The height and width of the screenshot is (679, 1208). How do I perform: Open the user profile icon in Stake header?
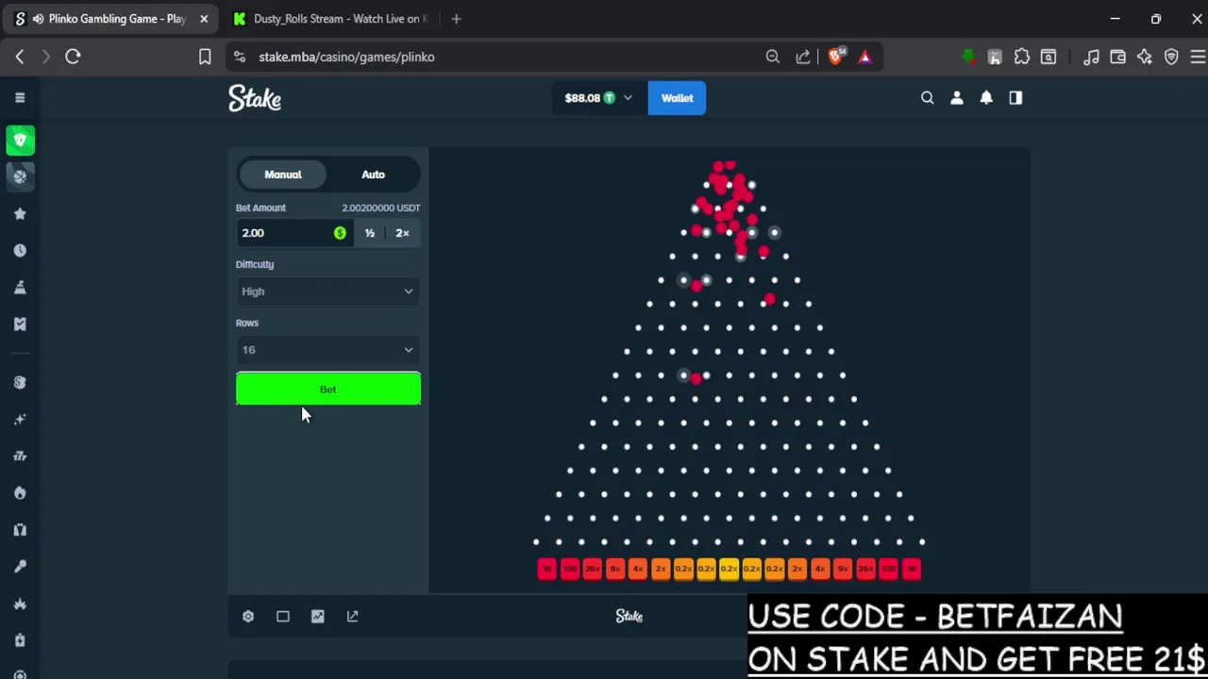click(957, 98)
